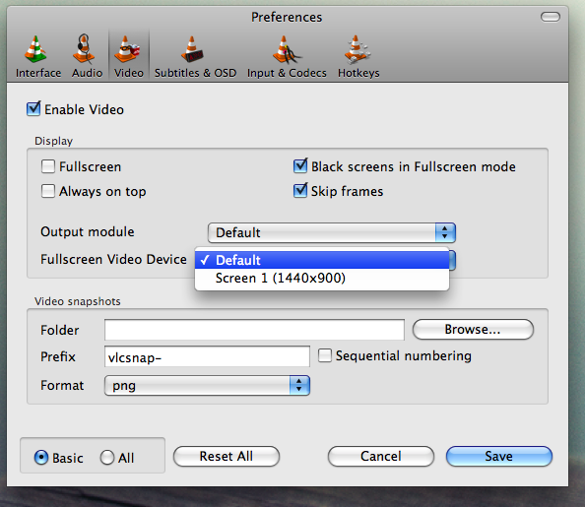Cancel the preferences dialog

pyautogui.click(x=381, y=456)
